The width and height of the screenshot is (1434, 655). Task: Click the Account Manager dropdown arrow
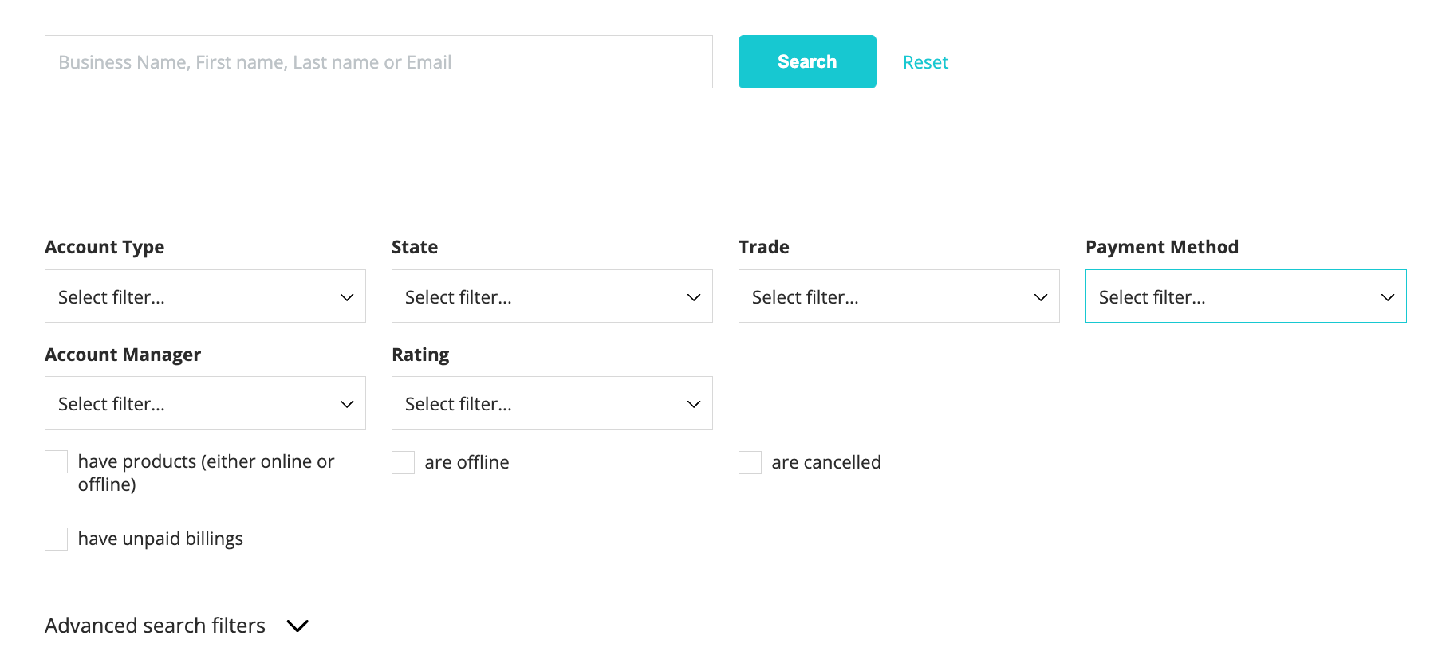click(346, 403)
